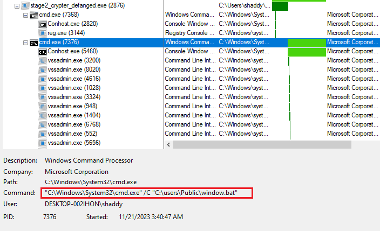The width and height of the screenshot is (380, 231).
Task: Click the cmd.exe (7376) console icon
Action: point(34,43)
